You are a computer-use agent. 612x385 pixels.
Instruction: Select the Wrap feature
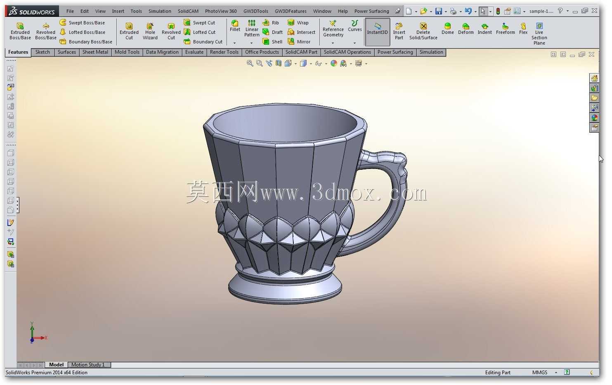pos(298,23)
